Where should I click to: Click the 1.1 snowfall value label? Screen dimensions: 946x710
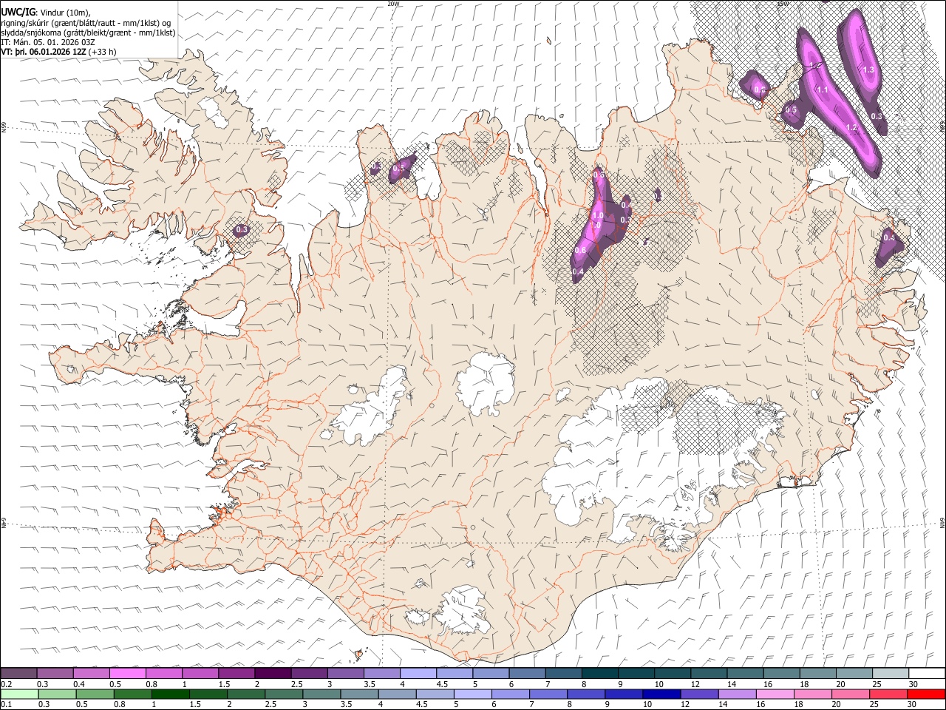[823, 89]
